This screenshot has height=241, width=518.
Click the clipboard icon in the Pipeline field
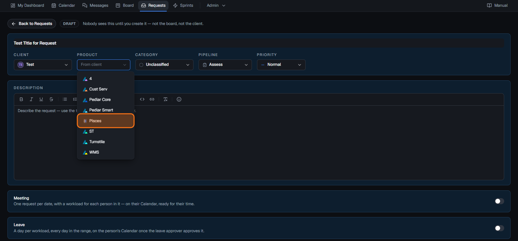tap(205, 64)
